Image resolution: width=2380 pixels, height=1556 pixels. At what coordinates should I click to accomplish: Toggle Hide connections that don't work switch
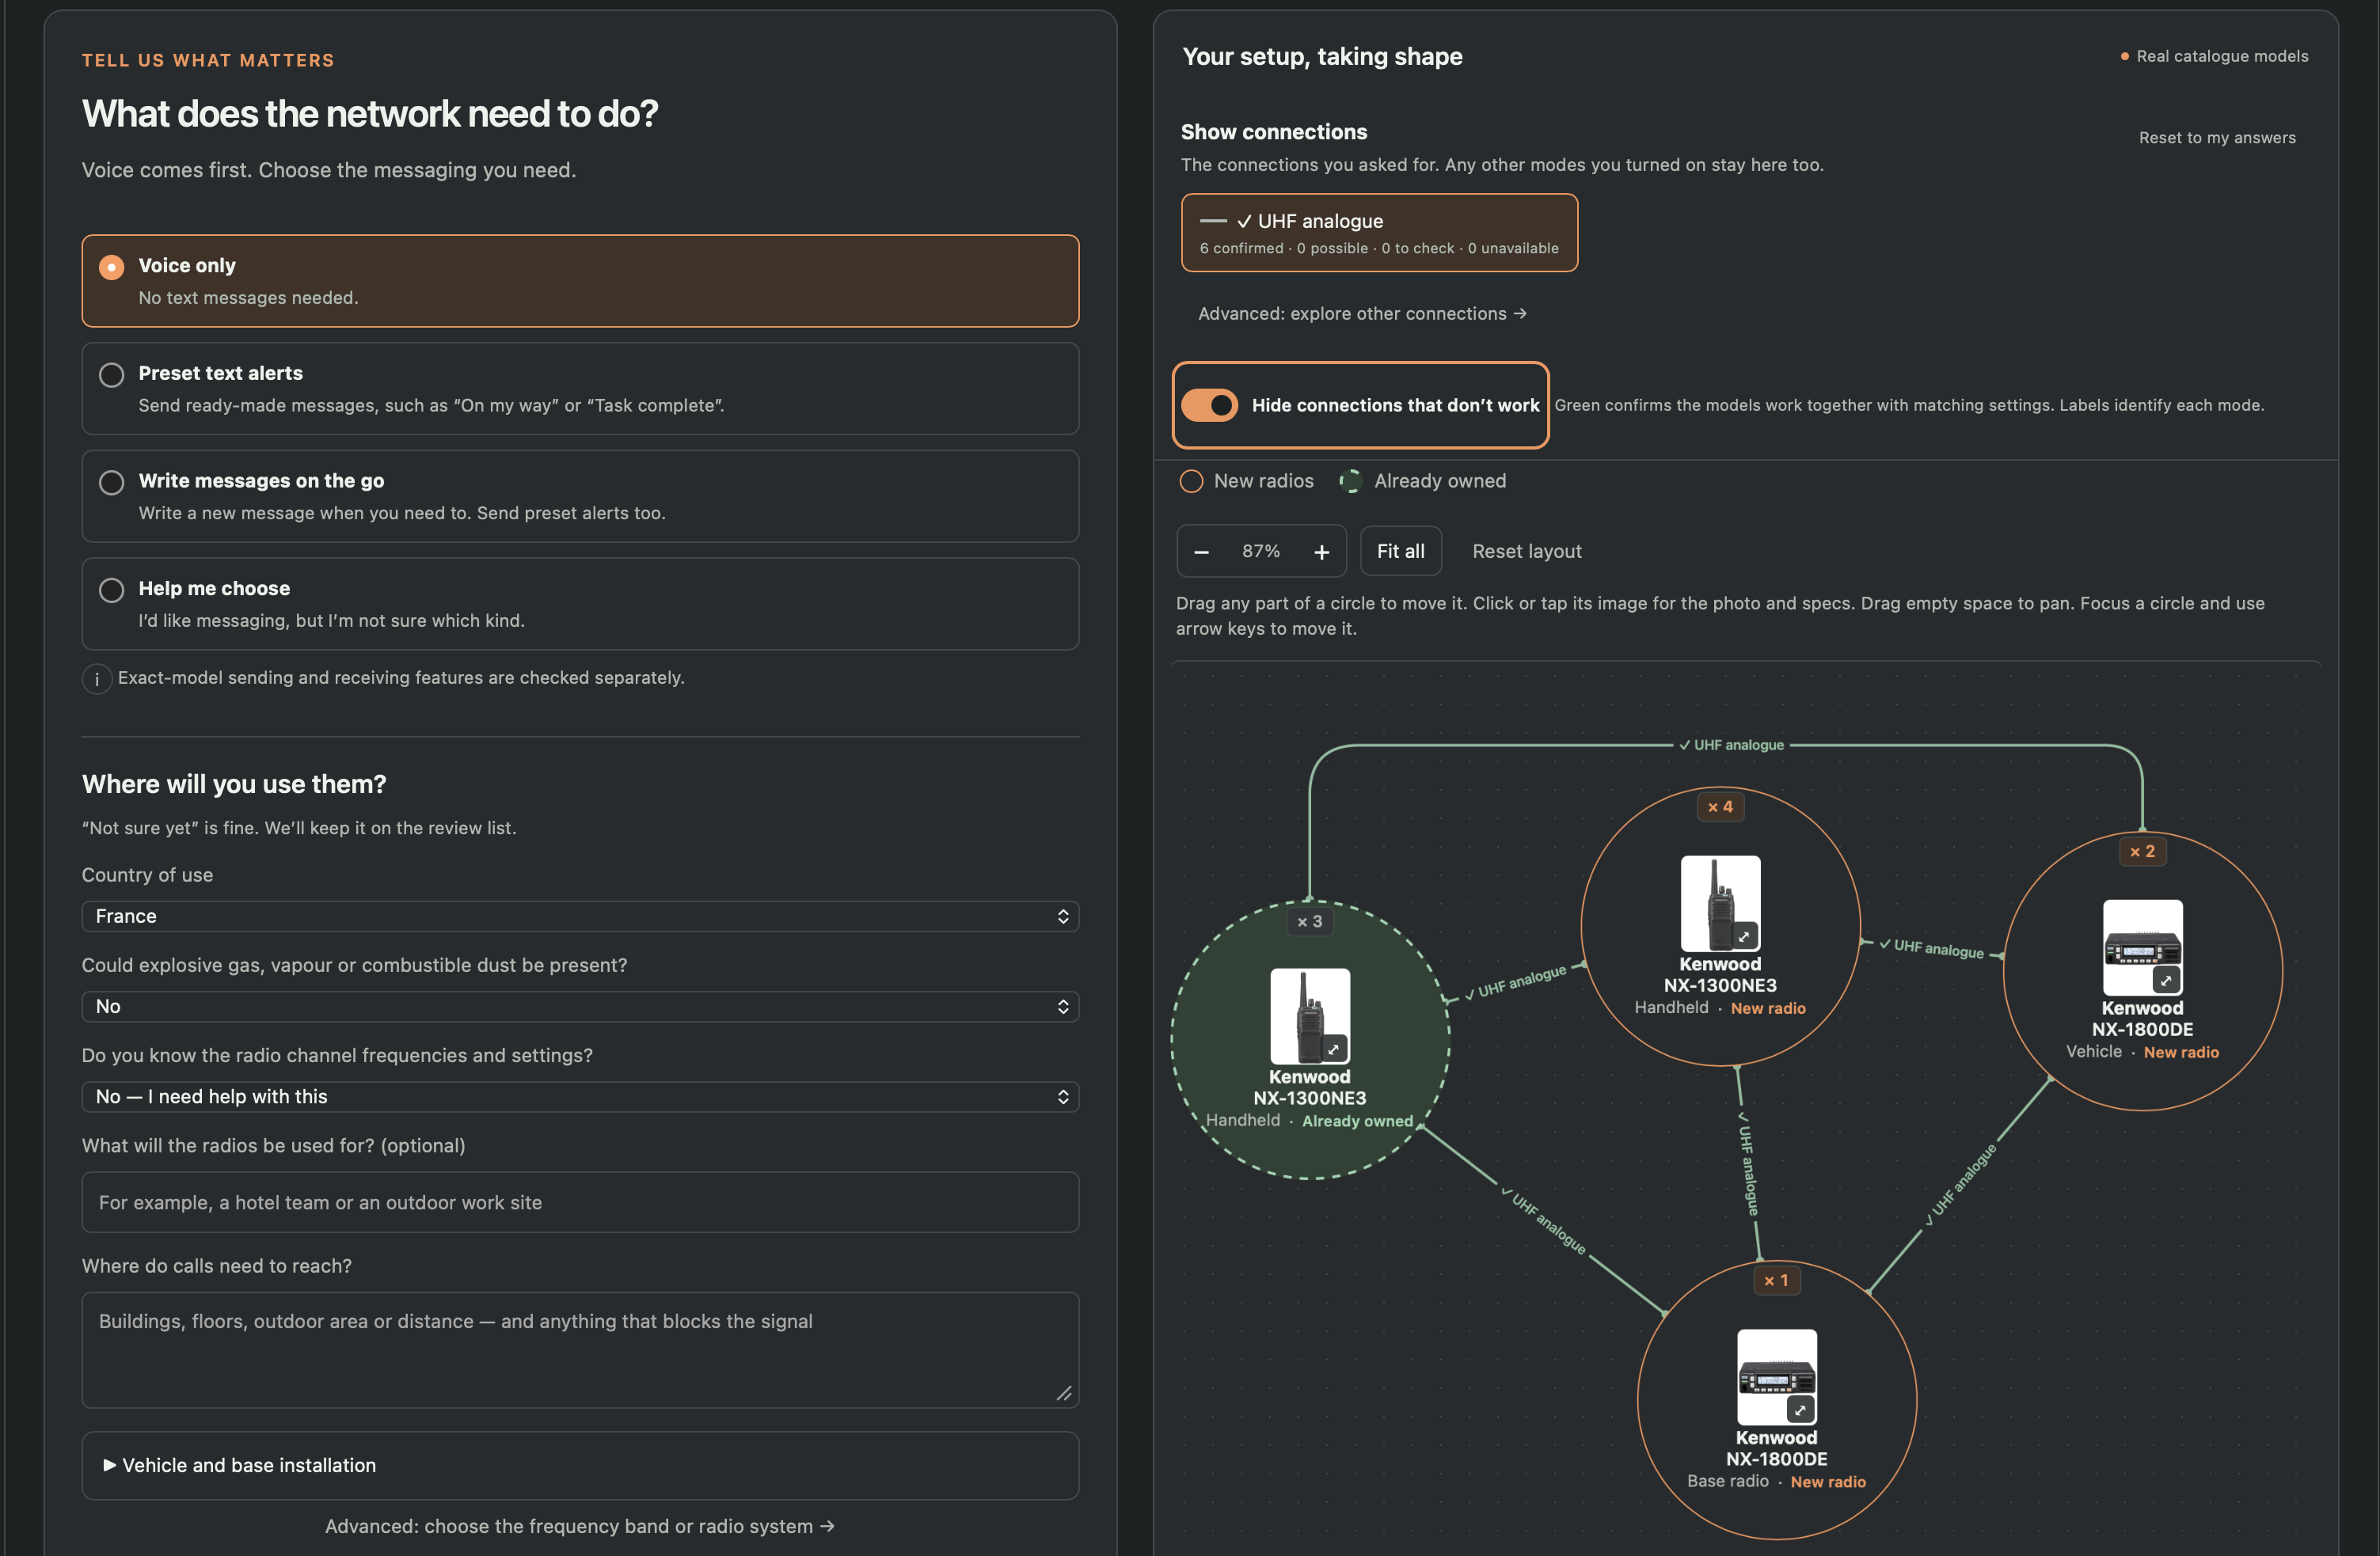pos(1210,404)
